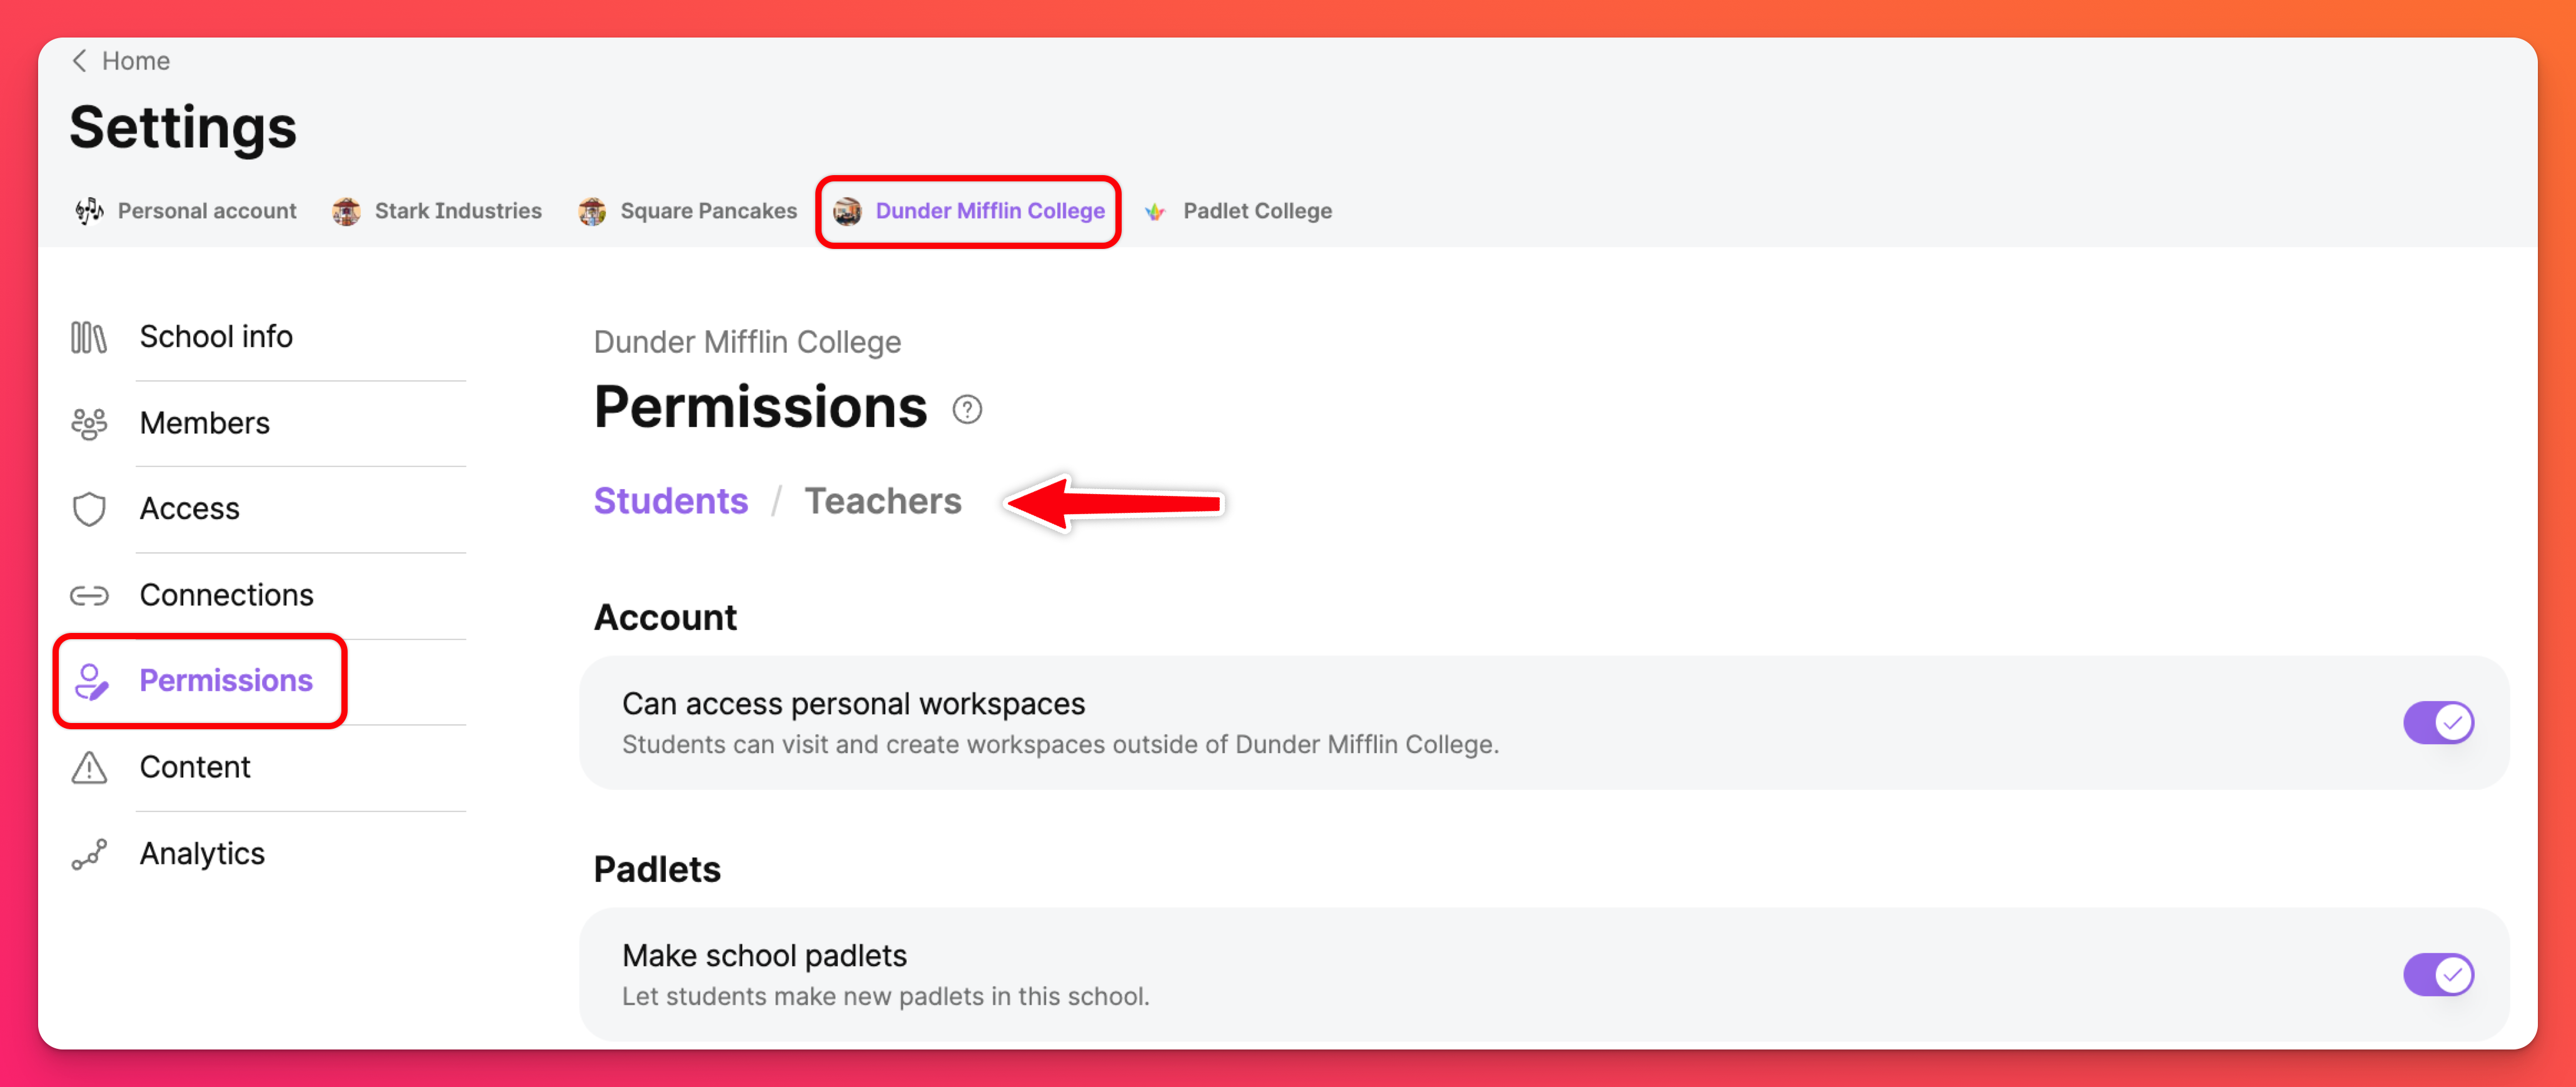Go back using the Home chevron

tap(80, 61)
